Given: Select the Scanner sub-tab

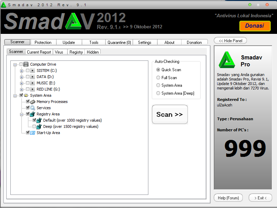Looking at the screenshot, I should [x=16, y=51].
